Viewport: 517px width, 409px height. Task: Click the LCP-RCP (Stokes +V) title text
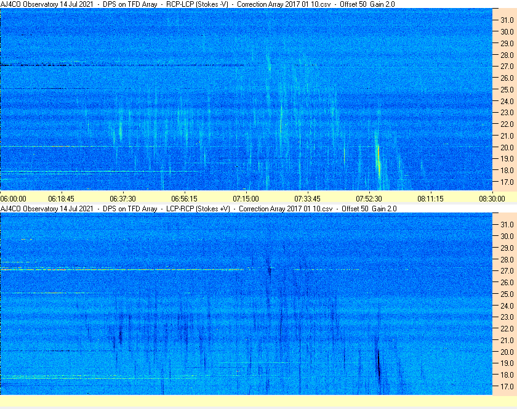[198, 209]
